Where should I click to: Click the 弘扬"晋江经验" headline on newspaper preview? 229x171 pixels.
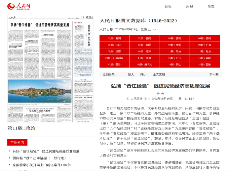point(40,25)
